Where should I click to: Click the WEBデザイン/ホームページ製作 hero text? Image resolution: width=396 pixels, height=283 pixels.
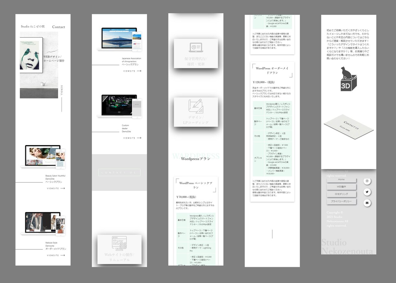[x=54, y=59]
